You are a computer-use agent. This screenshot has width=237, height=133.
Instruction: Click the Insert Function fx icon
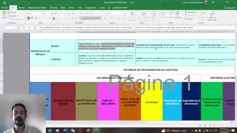35,28
